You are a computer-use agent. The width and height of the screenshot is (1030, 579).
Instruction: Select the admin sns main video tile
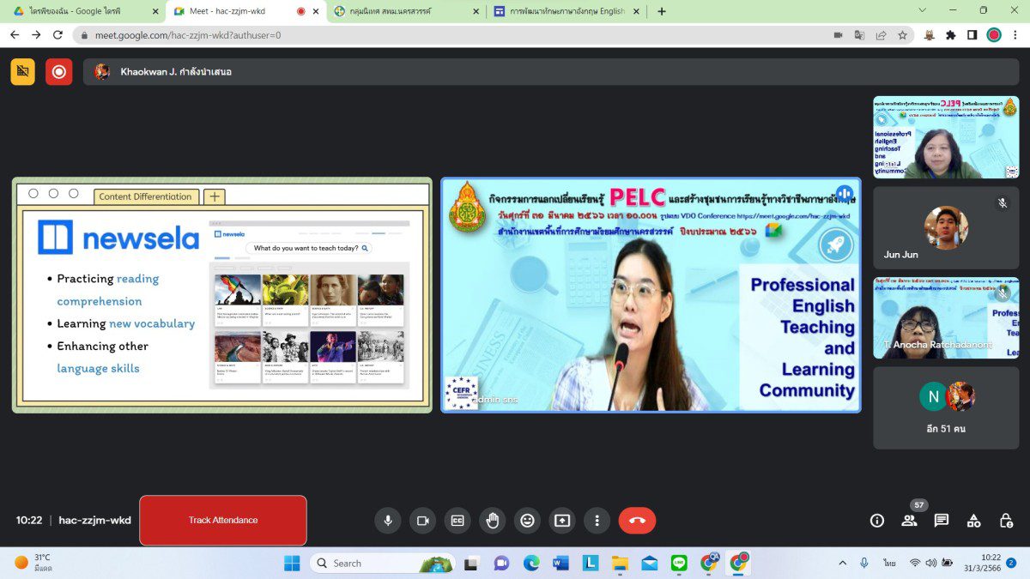tap(651, 295)
